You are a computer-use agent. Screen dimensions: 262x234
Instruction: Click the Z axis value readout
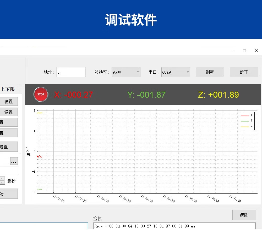tap(218, 95)
